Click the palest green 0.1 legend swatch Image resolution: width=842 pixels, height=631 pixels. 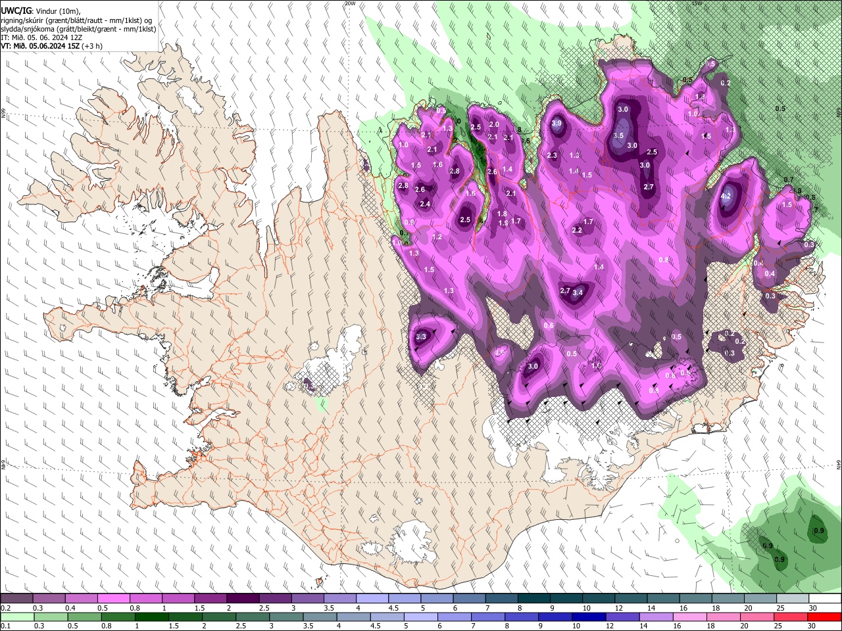(x=16, y=617)
